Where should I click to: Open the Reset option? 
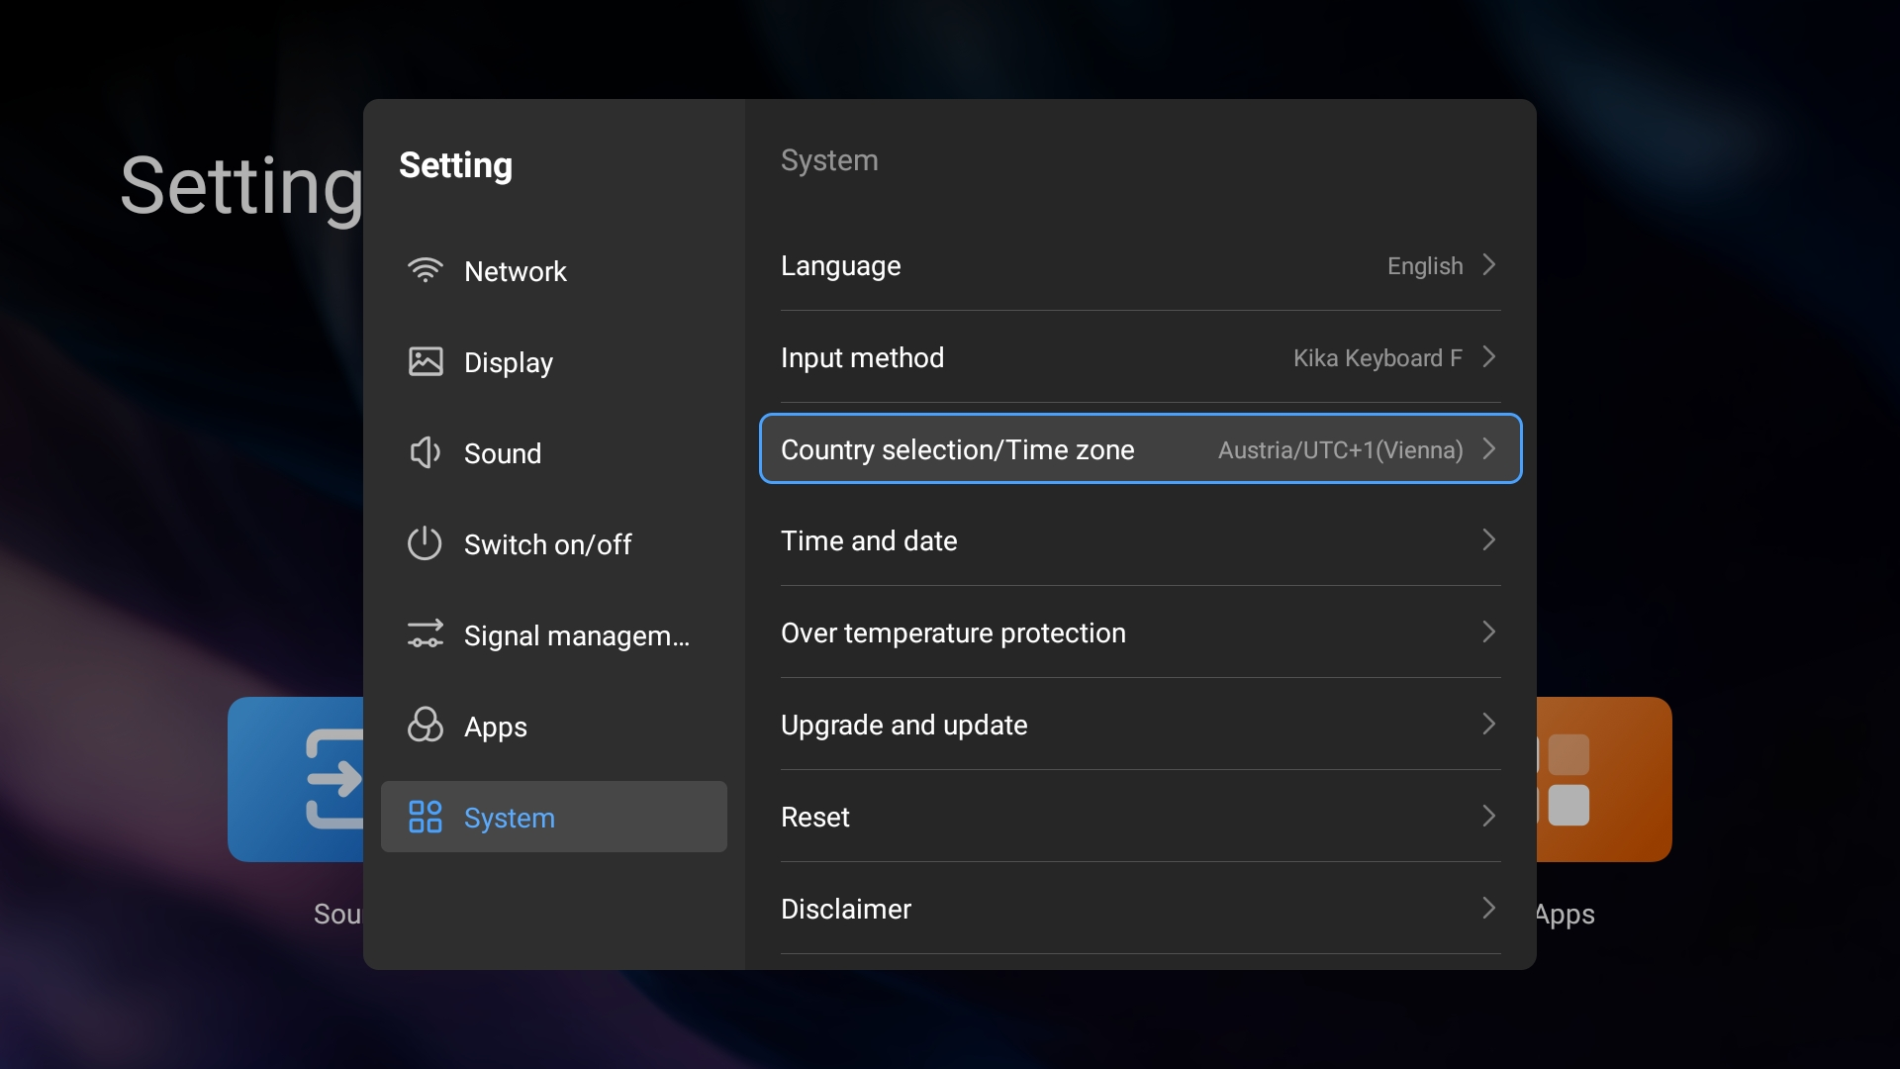click(x=815, y=817)
